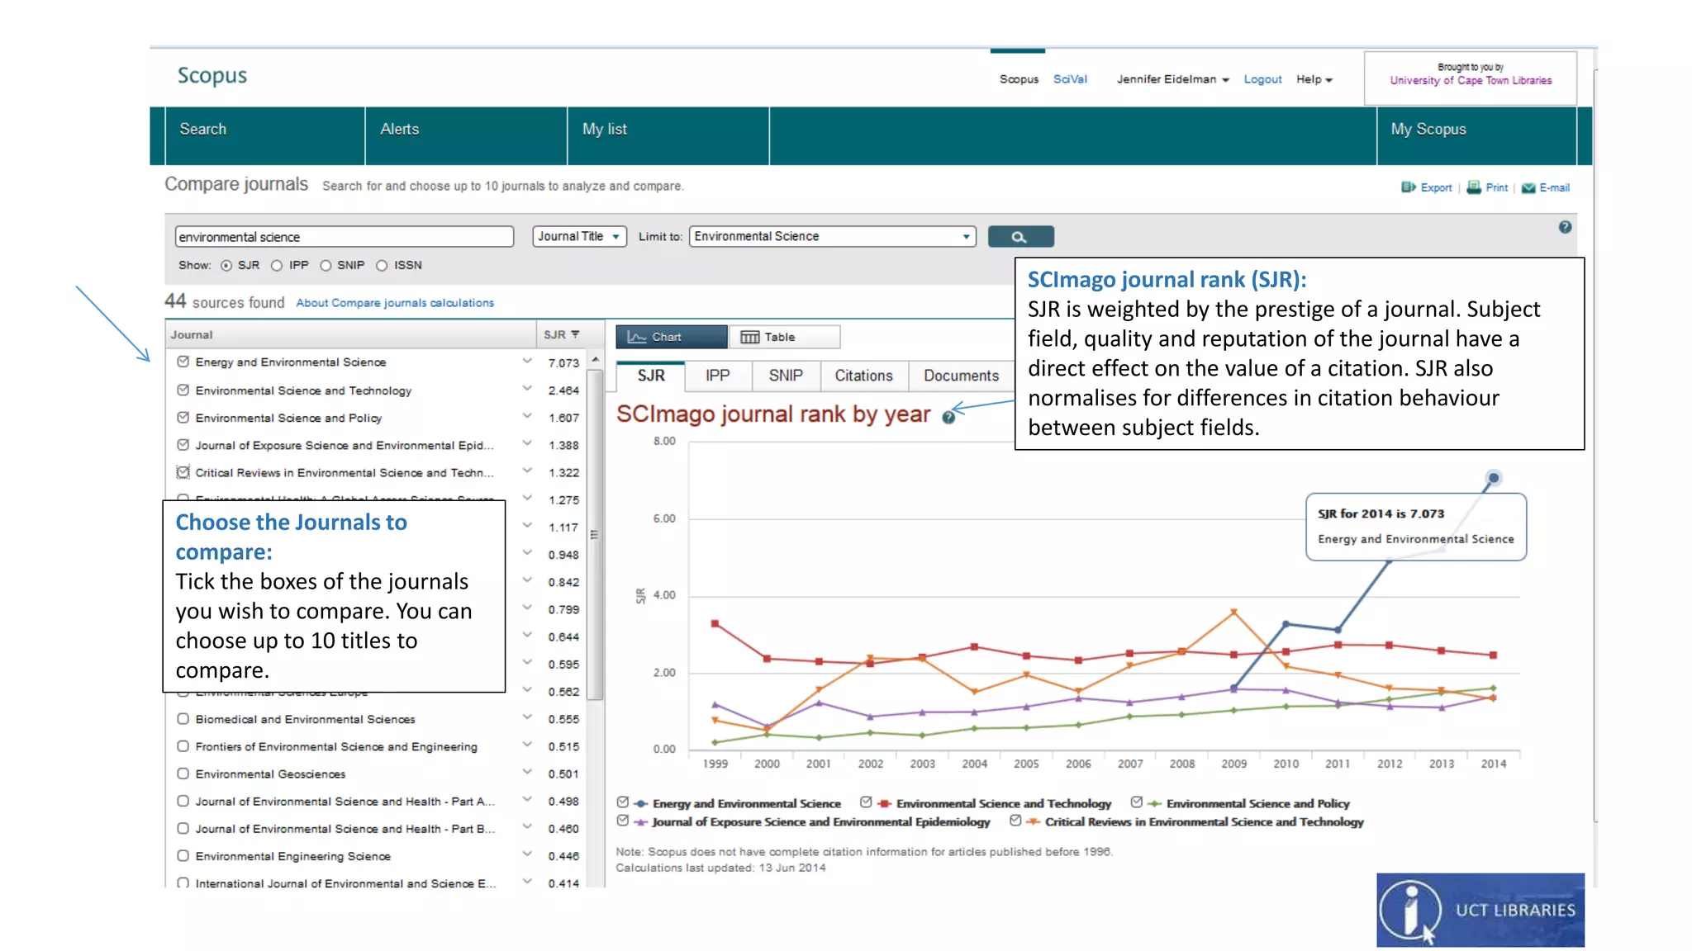Select the SJR radio button
1692x951 pixels.
pyautogui.click(x=226, y=266)
